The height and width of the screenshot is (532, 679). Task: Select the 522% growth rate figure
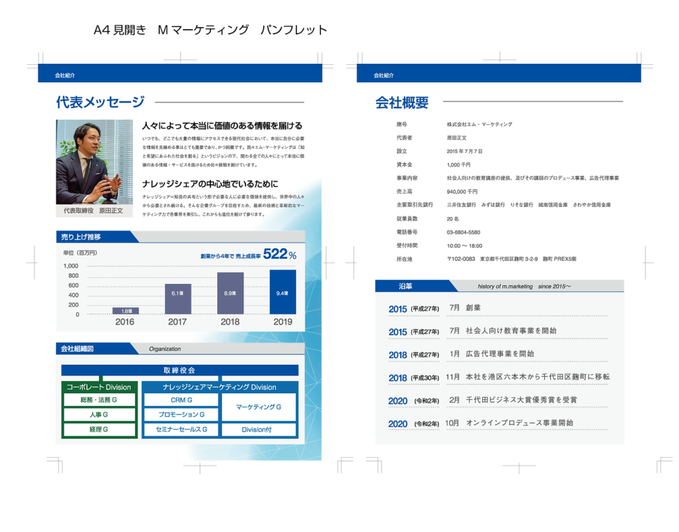[279, 253]
